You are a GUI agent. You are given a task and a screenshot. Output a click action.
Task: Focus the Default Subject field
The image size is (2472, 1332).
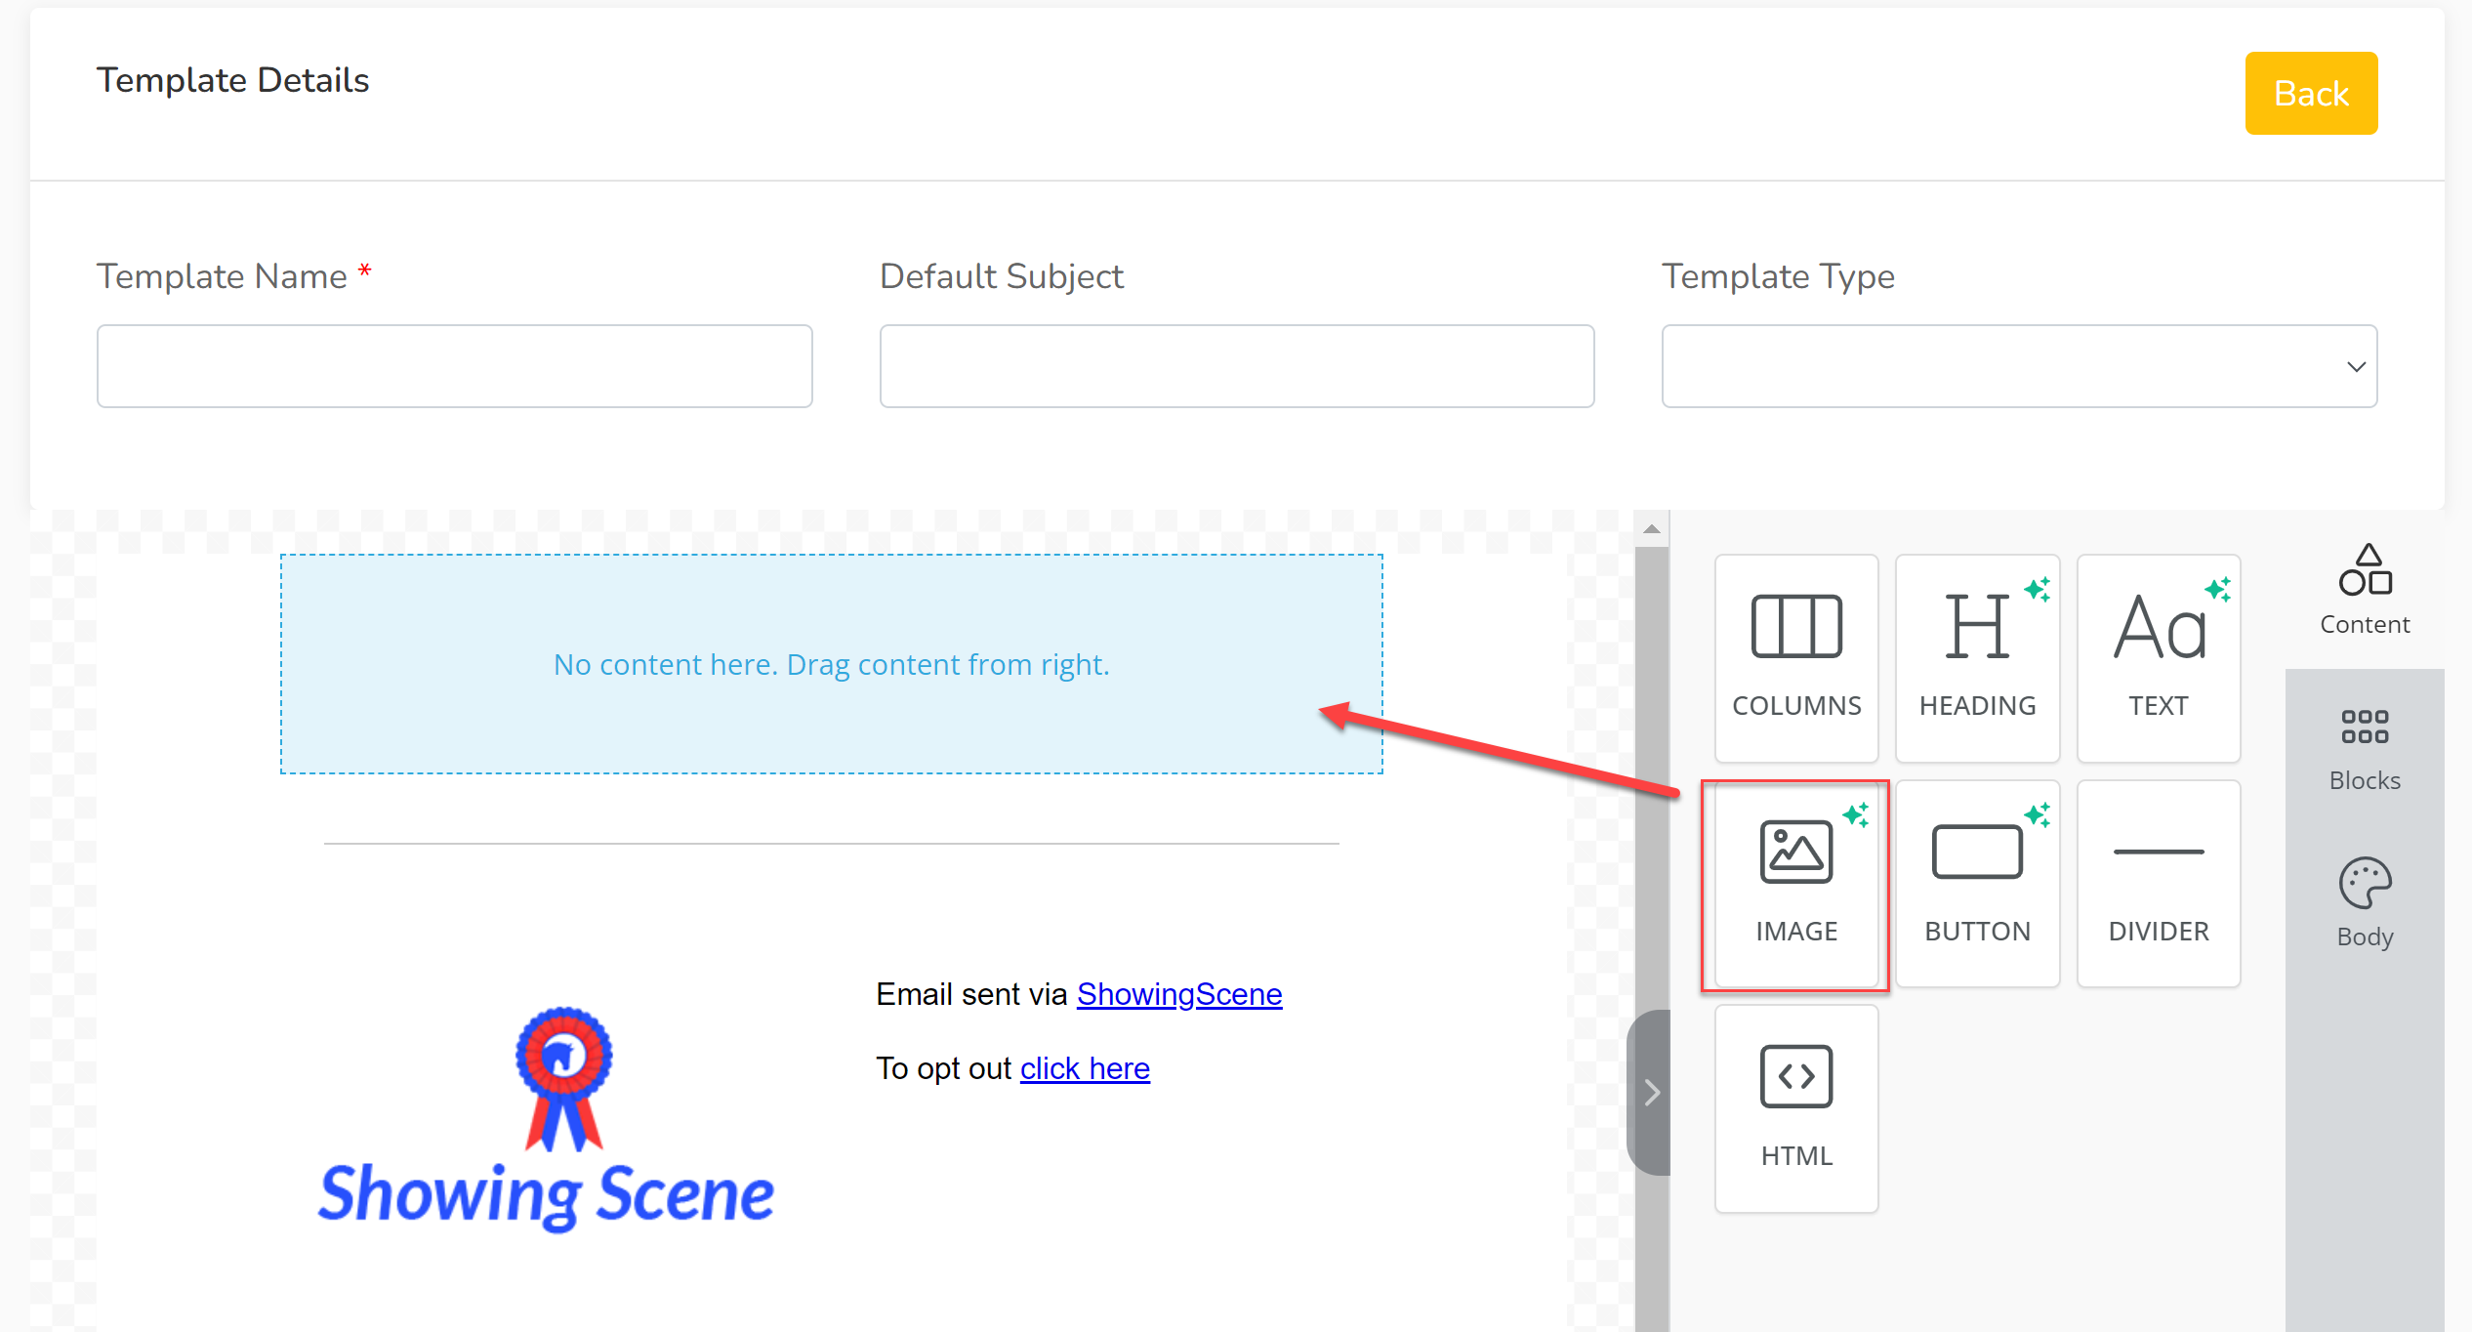pyautogui.click(x=1237, y=366)
